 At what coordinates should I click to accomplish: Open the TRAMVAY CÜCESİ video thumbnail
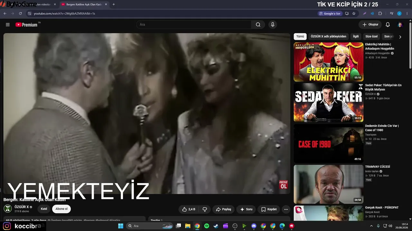tap(328, 184)
